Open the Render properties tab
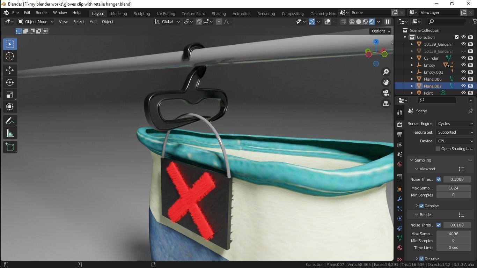Image resolution: width=477 pixels, height=268 pixels. 400,125
